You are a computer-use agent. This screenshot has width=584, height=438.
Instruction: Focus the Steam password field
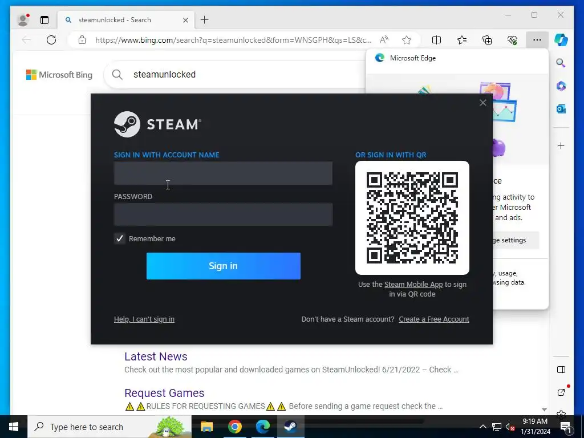pos(223,214)
